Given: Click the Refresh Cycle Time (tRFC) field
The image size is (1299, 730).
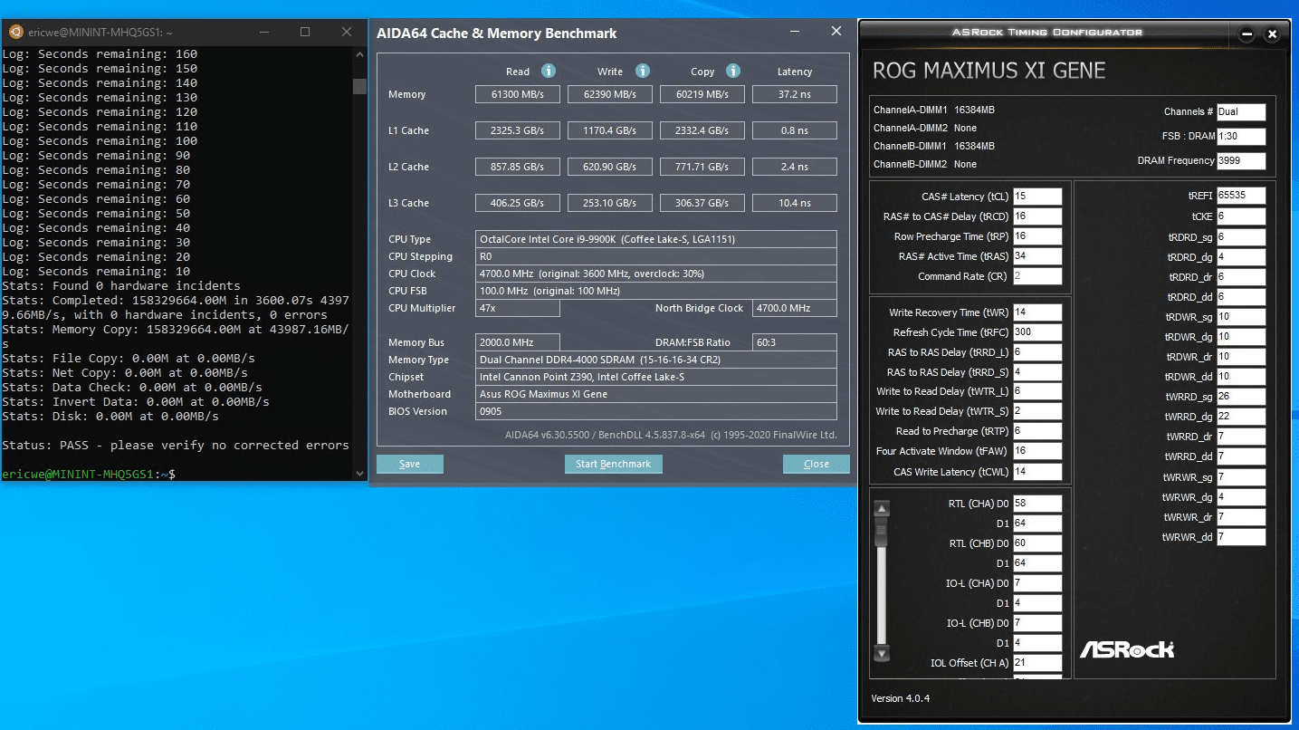Looking at the screenshot, I should pyautogui.click(x=1037, y=332).
